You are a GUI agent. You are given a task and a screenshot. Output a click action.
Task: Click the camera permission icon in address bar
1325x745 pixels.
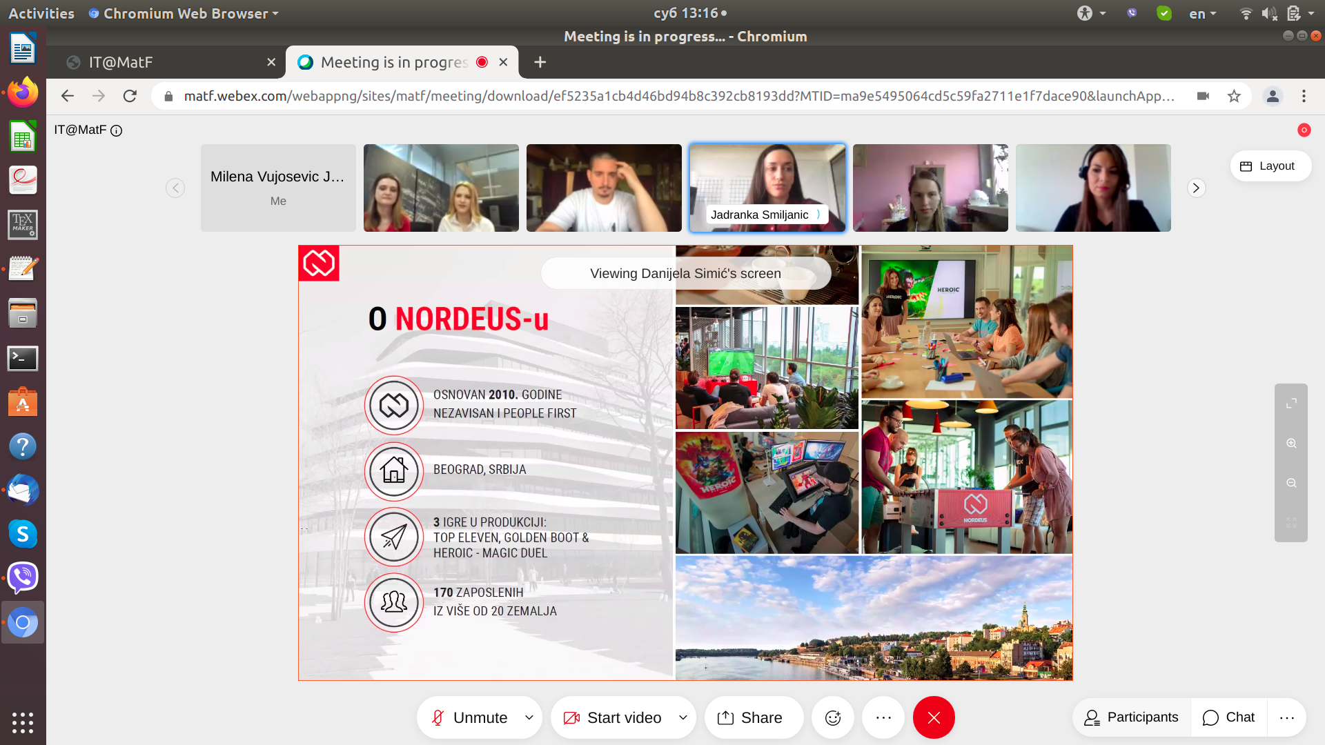(1203, 96)
